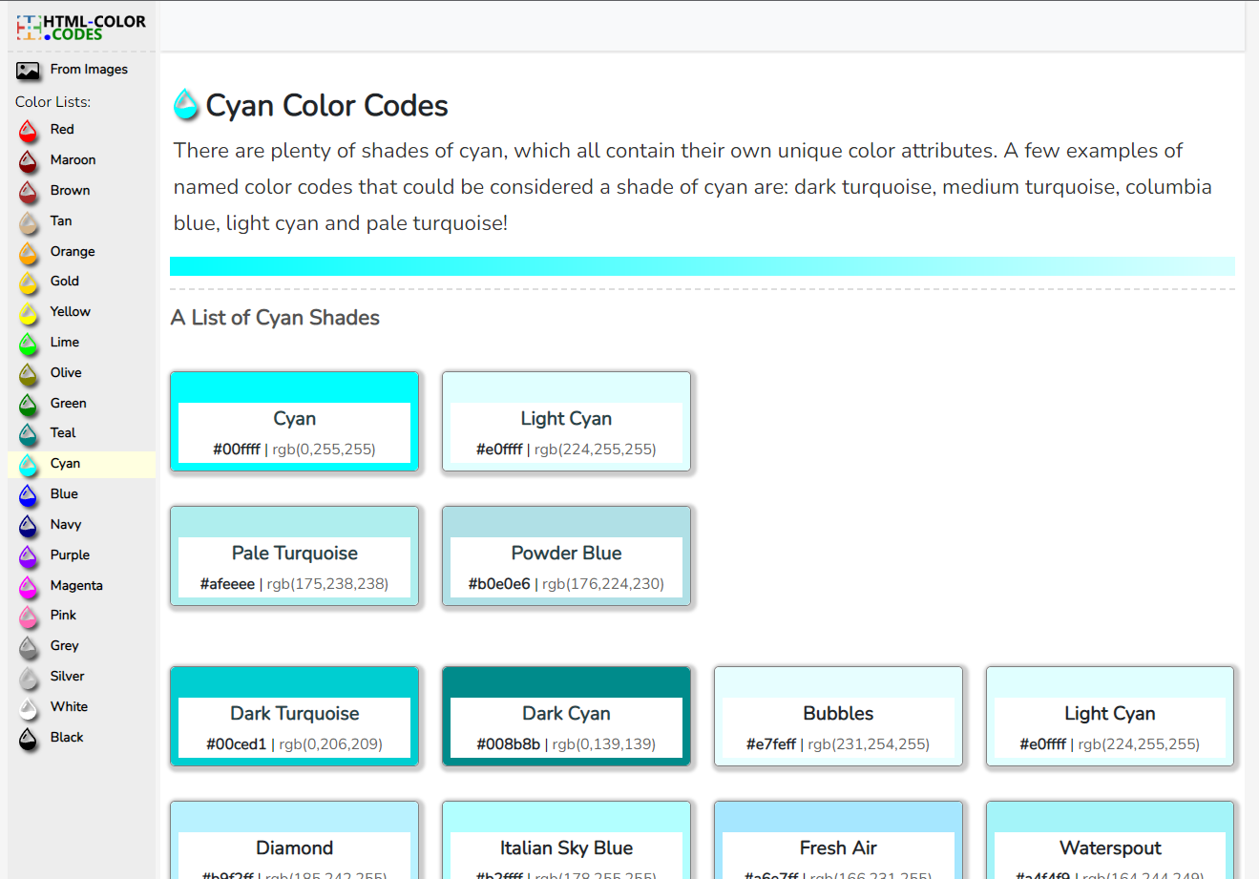Image resolution: width=1259 pixels, height=879 pixels.
Task: Click the Red droplet icon
Action: pos(29,131)
